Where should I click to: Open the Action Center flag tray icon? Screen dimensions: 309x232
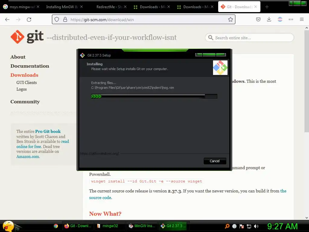click(242, 226)
